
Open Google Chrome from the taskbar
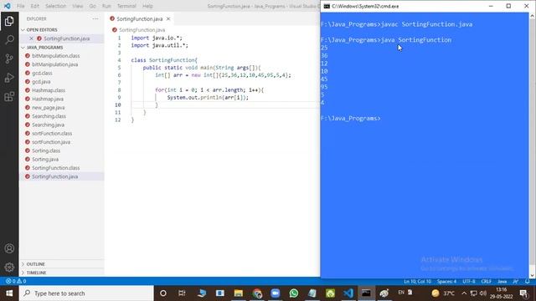point(257,293)
